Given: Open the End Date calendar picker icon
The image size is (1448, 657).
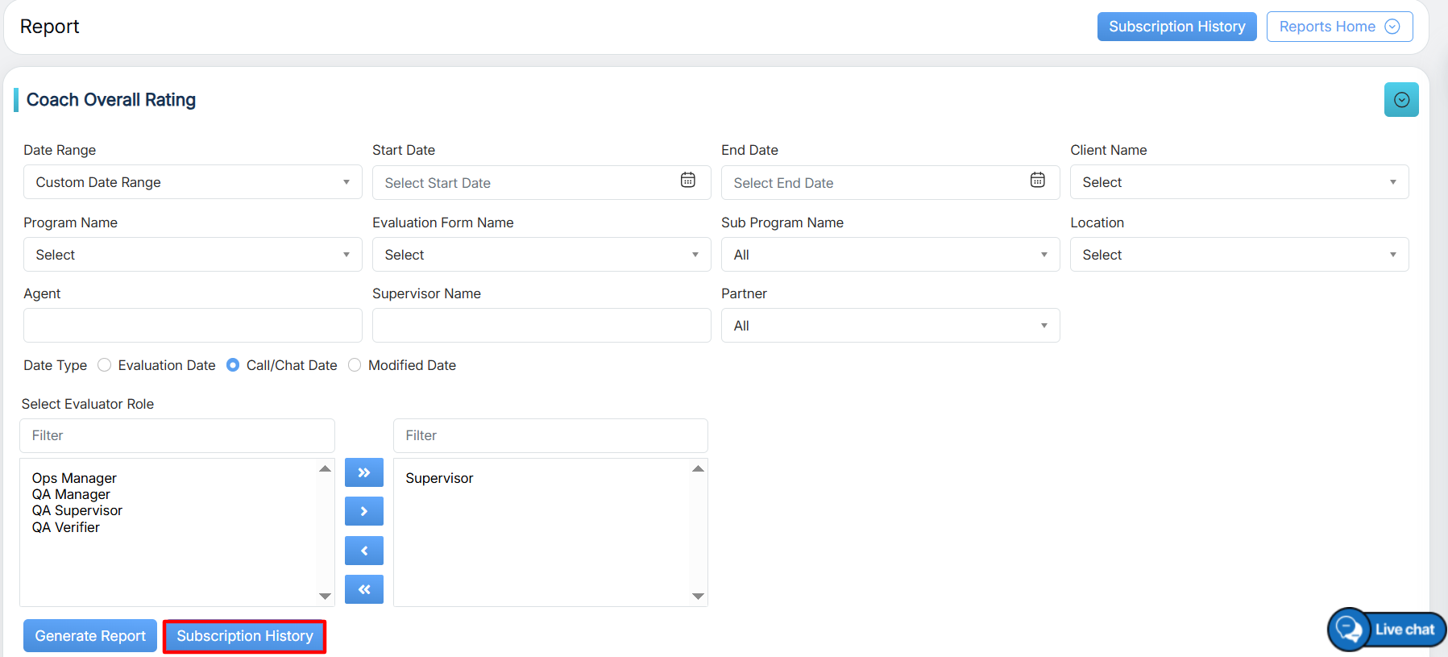Looking at the screenshot, I should pos(1037,181).
